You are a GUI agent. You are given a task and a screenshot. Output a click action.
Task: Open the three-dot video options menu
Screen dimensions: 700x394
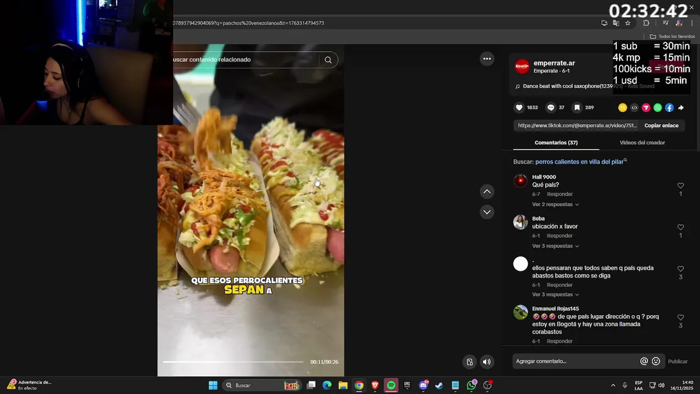[487, 59]
